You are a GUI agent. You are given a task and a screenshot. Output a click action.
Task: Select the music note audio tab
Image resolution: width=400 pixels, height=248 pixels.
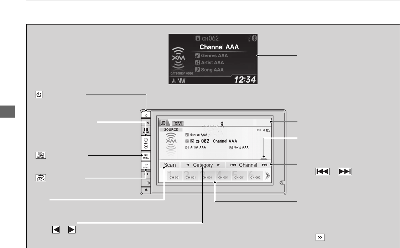(163, 123)
